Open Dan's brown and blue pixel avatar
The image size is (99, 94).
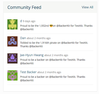pyautogui.click(x=12, y=41)
